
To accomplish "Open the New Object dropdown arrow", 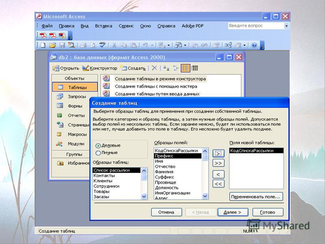I will pyautogui.click(x=245, y=45).
